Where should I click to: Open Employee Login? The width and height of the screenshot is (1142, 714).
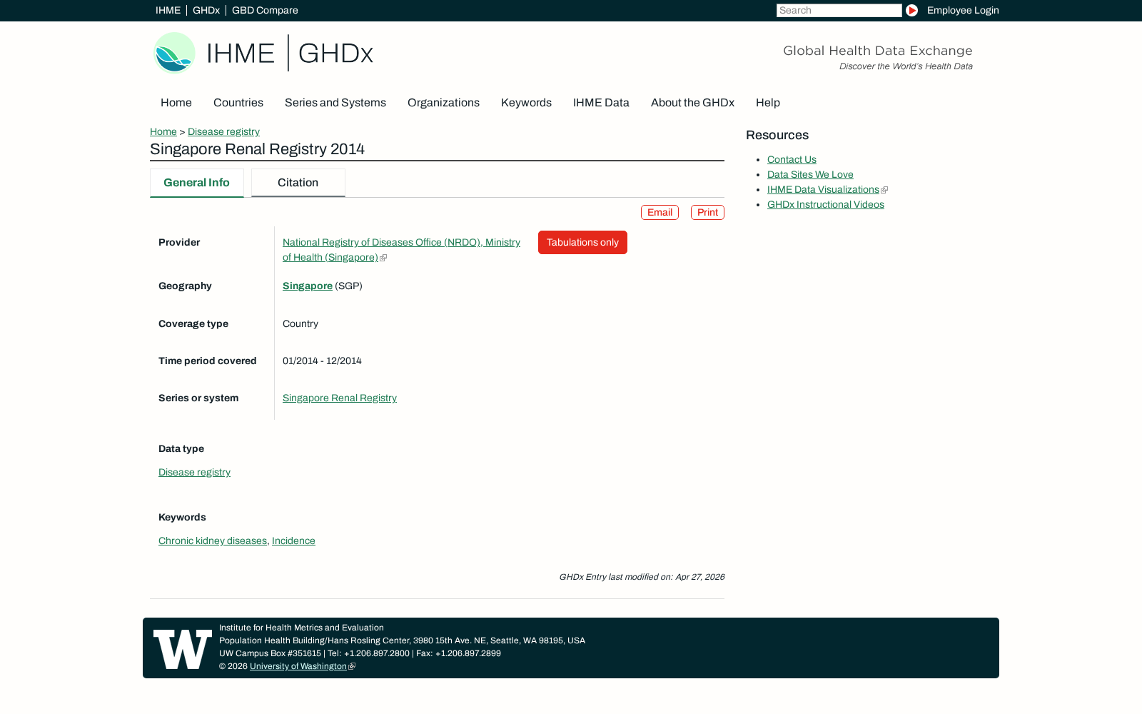pyautogui.click(x=963, y=11)
